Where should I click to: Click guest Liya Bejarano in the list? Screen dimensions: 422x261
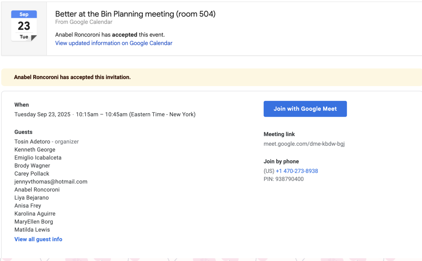coord(32,198)
